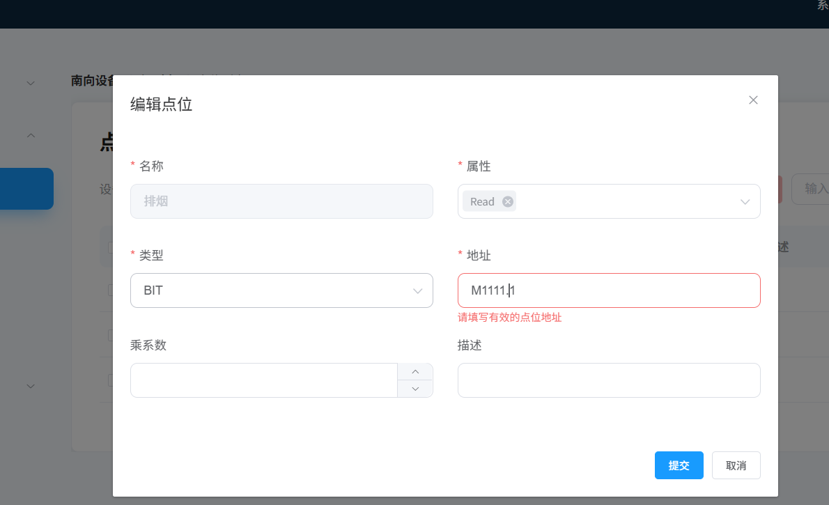Click the 乘系数 label
Screen dimensions: 829x505
tap(148, 345)
